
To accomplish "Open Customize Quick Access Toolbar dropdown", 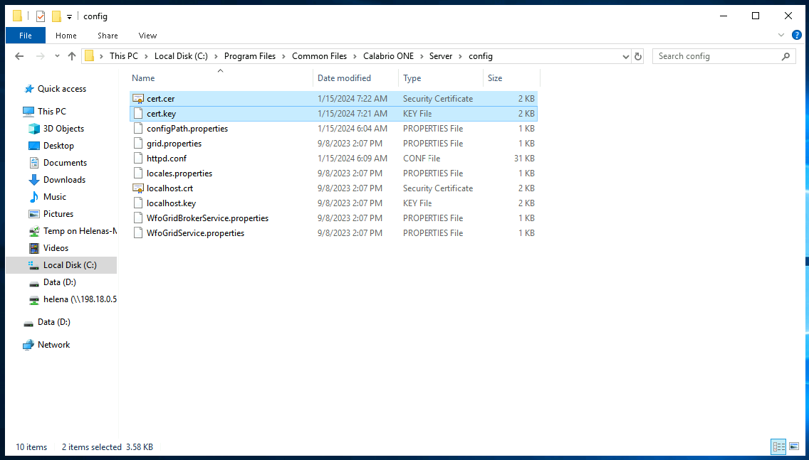I will 69,16.
